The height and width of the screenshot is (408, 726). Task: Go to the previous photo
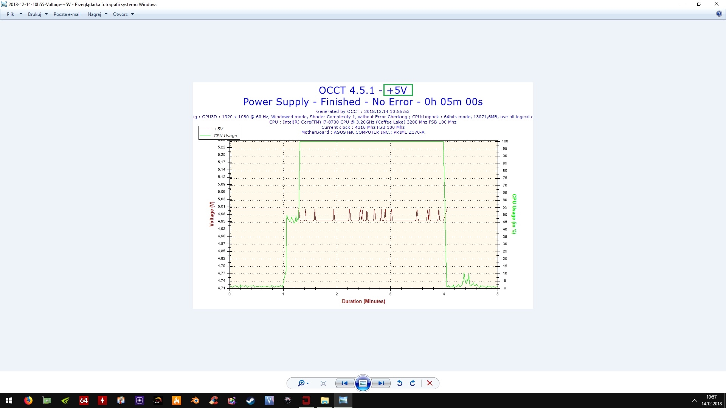point(344,383)
